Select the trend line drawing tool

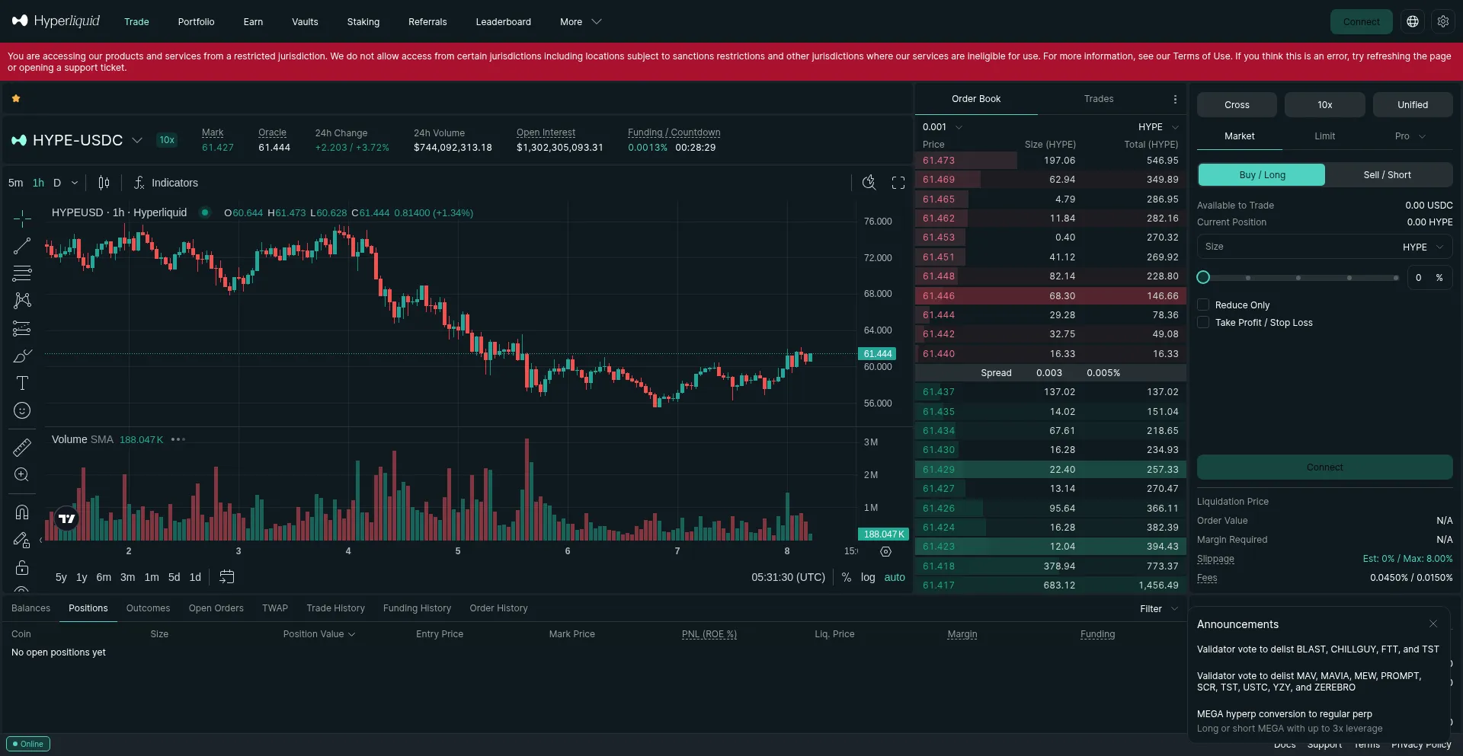tap(22, 246)
